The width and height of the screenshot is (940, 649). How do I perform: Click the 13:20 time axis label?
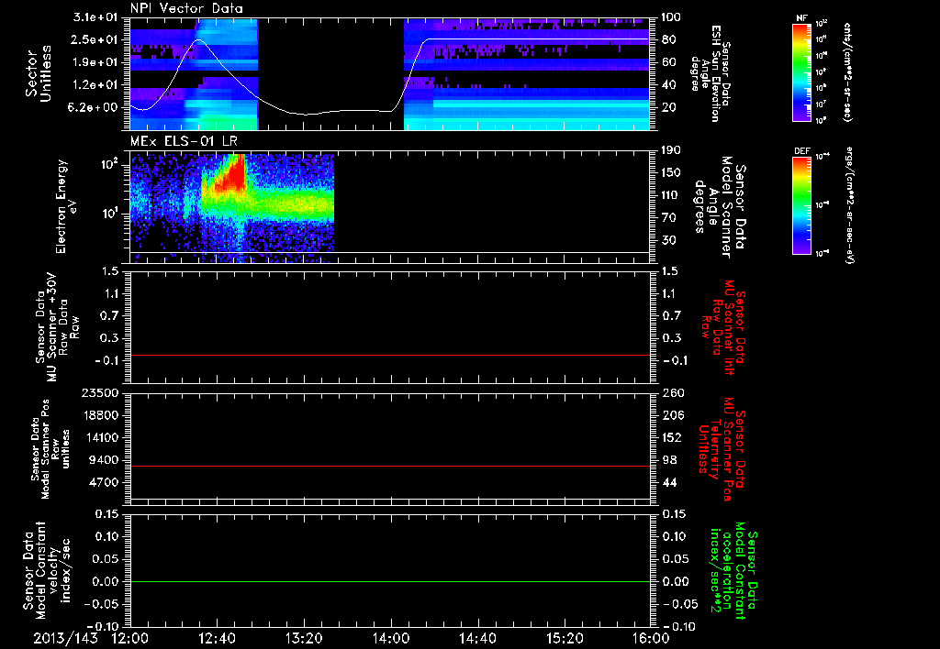304,638
